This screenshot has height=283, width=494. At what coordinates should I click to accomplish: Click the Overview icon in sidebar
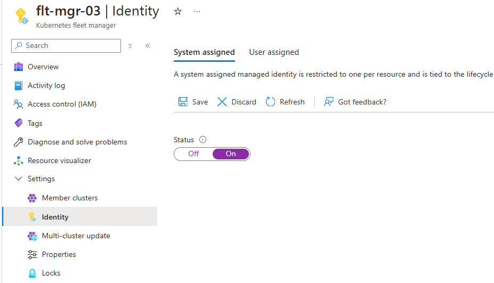(x=19, y=67)
